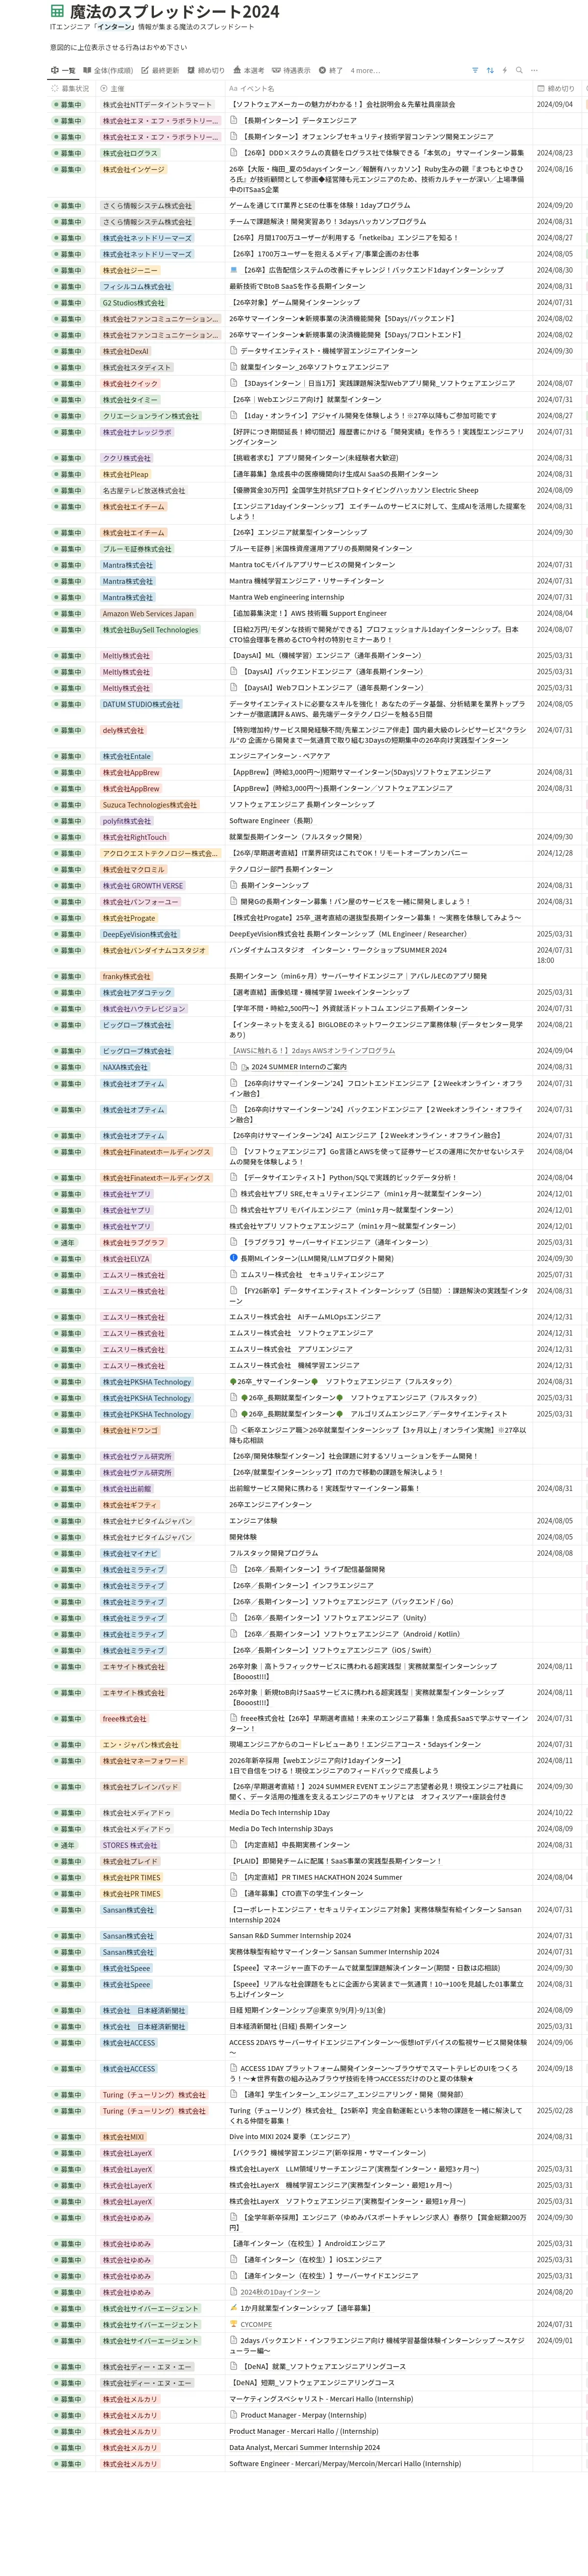The height and width of the screenshot is (2576, 588).
Task: Open the lightning bolt automations icon
Action: click(x=504, y=71)
